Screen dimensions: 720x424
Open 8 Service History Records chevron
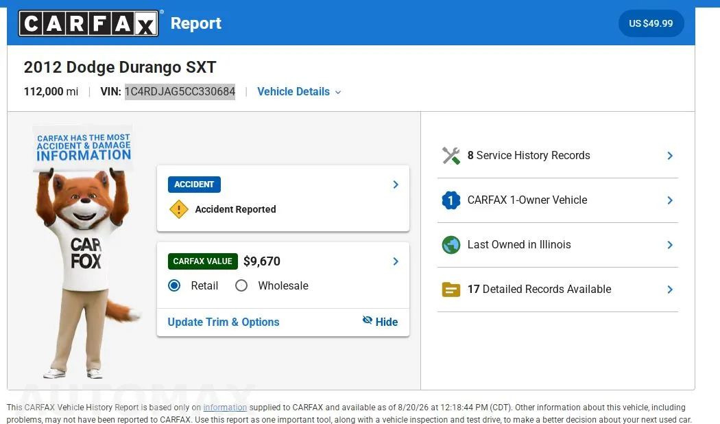(x=670, y=156)
